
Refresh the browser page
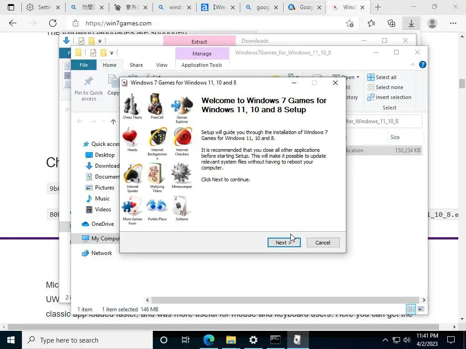tap(53, 23)
